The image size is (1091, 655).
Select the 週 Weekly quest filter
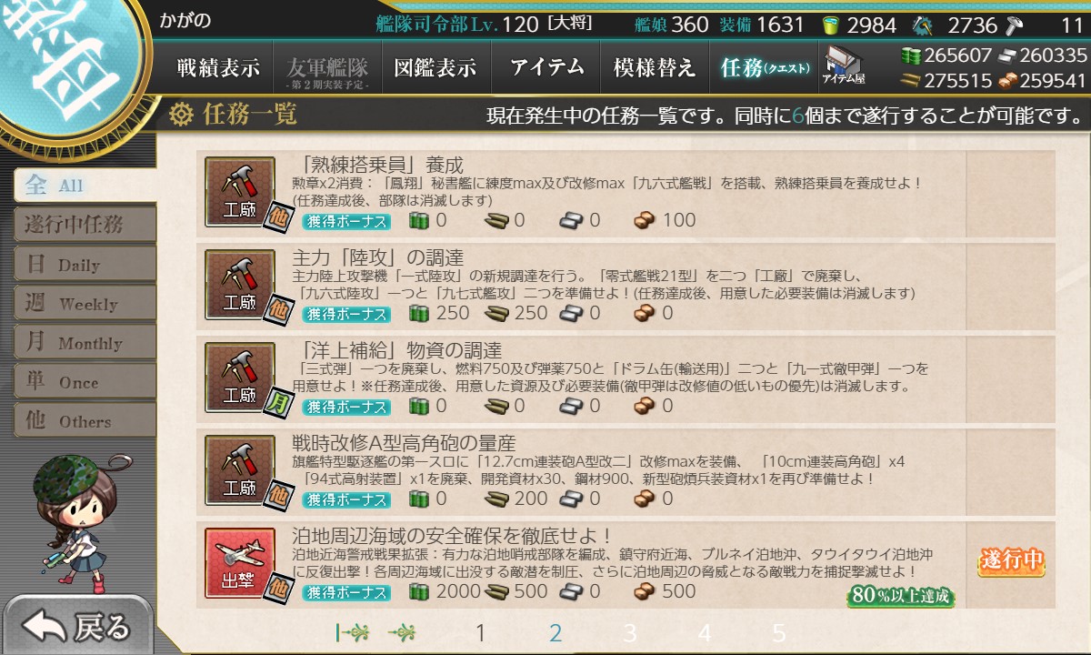(x=85, y=303)
